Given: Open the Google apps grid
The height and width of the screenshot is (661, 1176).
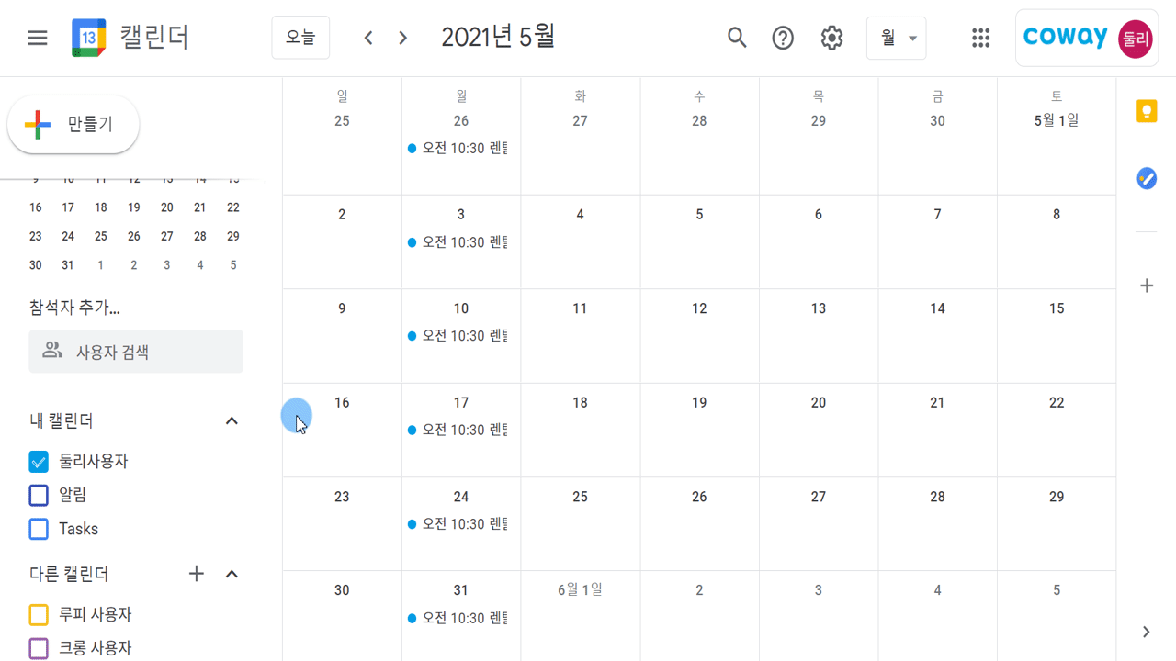Looking at the screenshot, I should 980,38.
